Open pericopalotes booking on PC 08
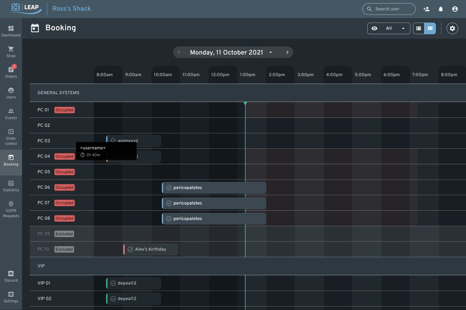 [x=214, y=218]
